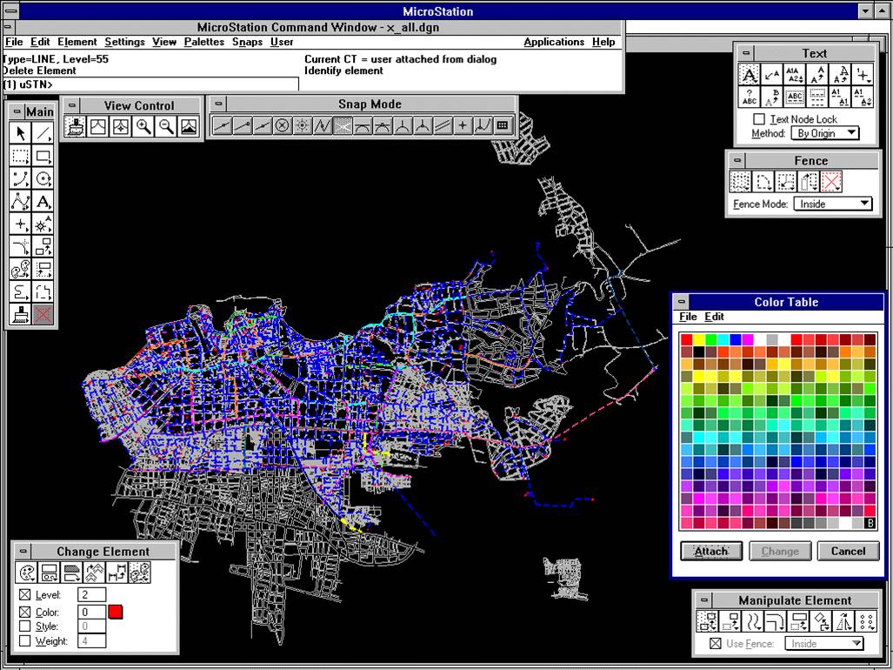Image resolution: width=893 pixels, height=670 pixels.
Task: Pick the Line tool in Main palette
Action: point(43,134)
